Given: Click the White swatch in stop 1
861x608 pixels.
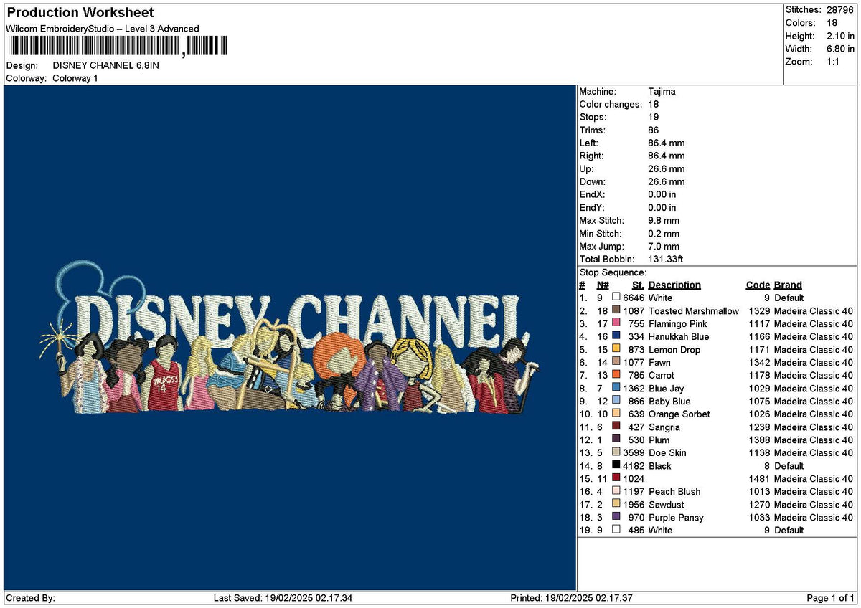Looking at the screenshot, I should pyautogui.click(x=616, y=298).
